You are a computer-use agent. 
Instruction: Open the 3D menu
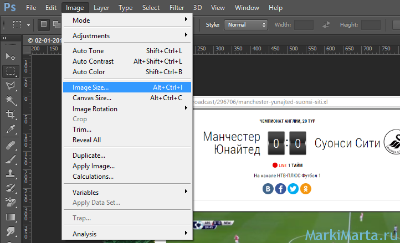pos(197,8)
